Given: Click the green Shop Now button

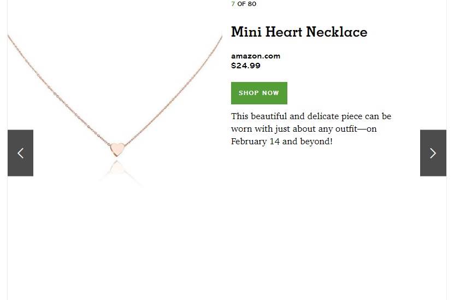Looking at the screenshot, I should tap(259, 93).
